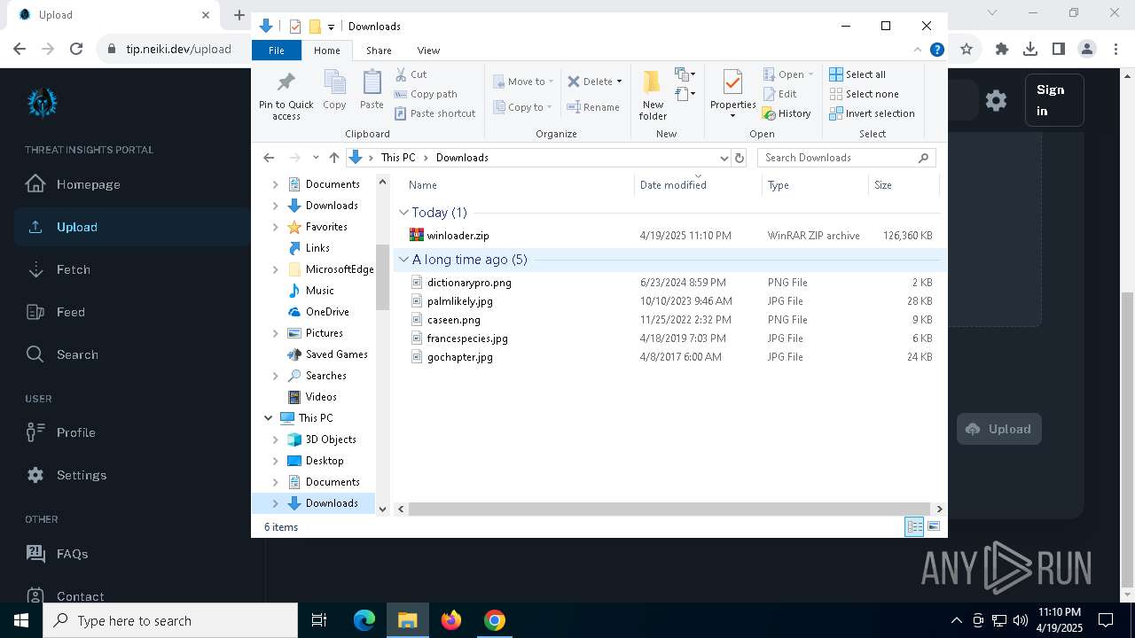Click Select all in ribbon

click(x=857, y=74)
